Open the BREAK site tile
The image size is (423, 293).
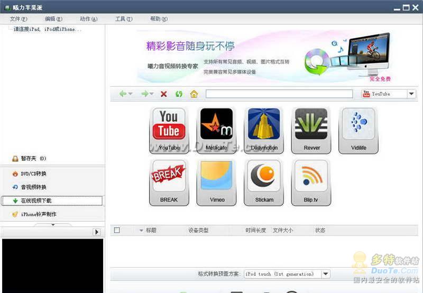169,182
